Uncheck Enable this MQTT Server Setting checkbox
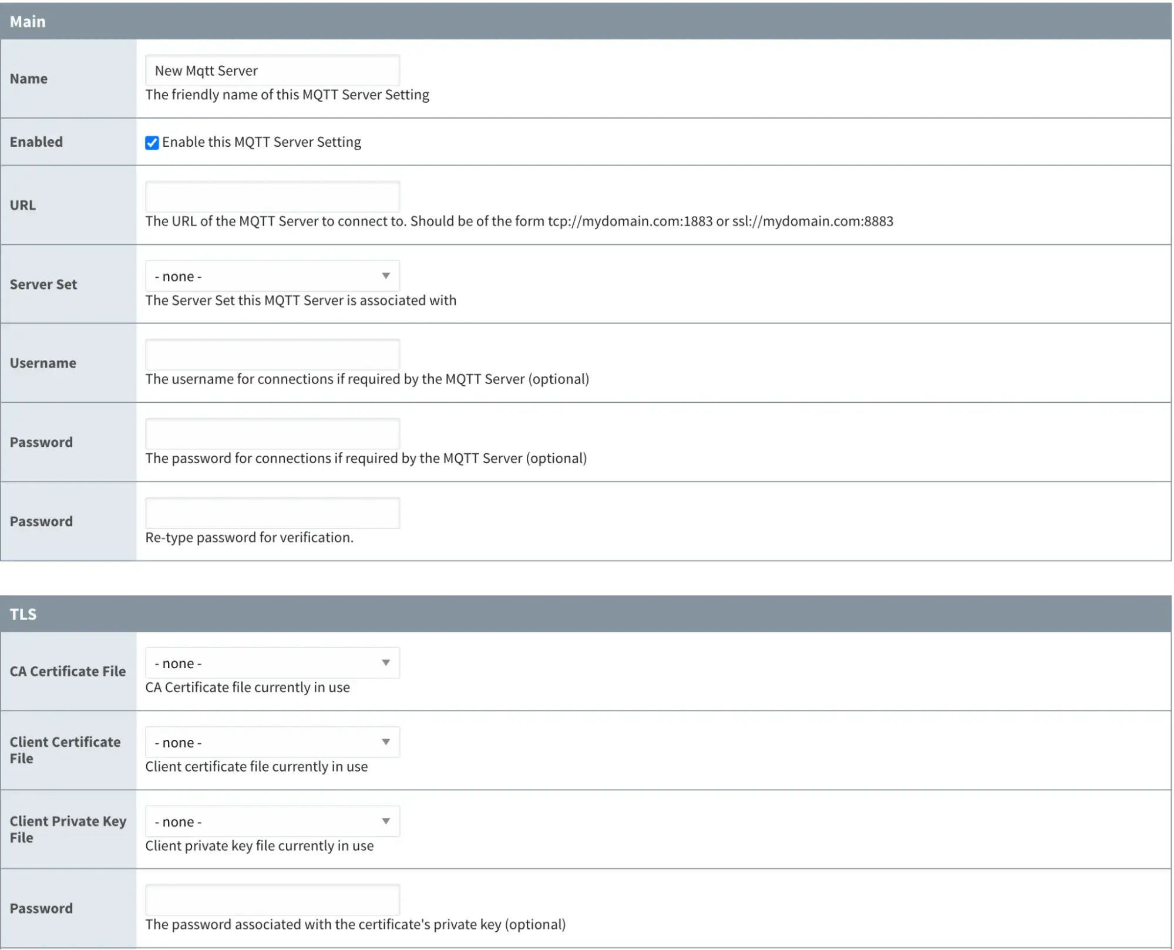Screen dimensions: 1174x950 (x=152, y=143)
